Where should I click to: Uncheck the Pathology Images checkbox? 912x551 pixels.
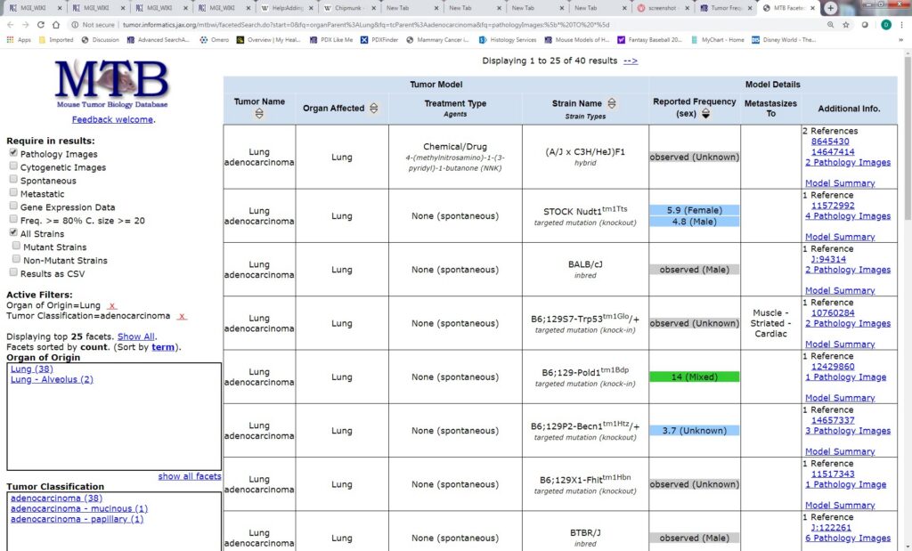[x=13, y=152]
